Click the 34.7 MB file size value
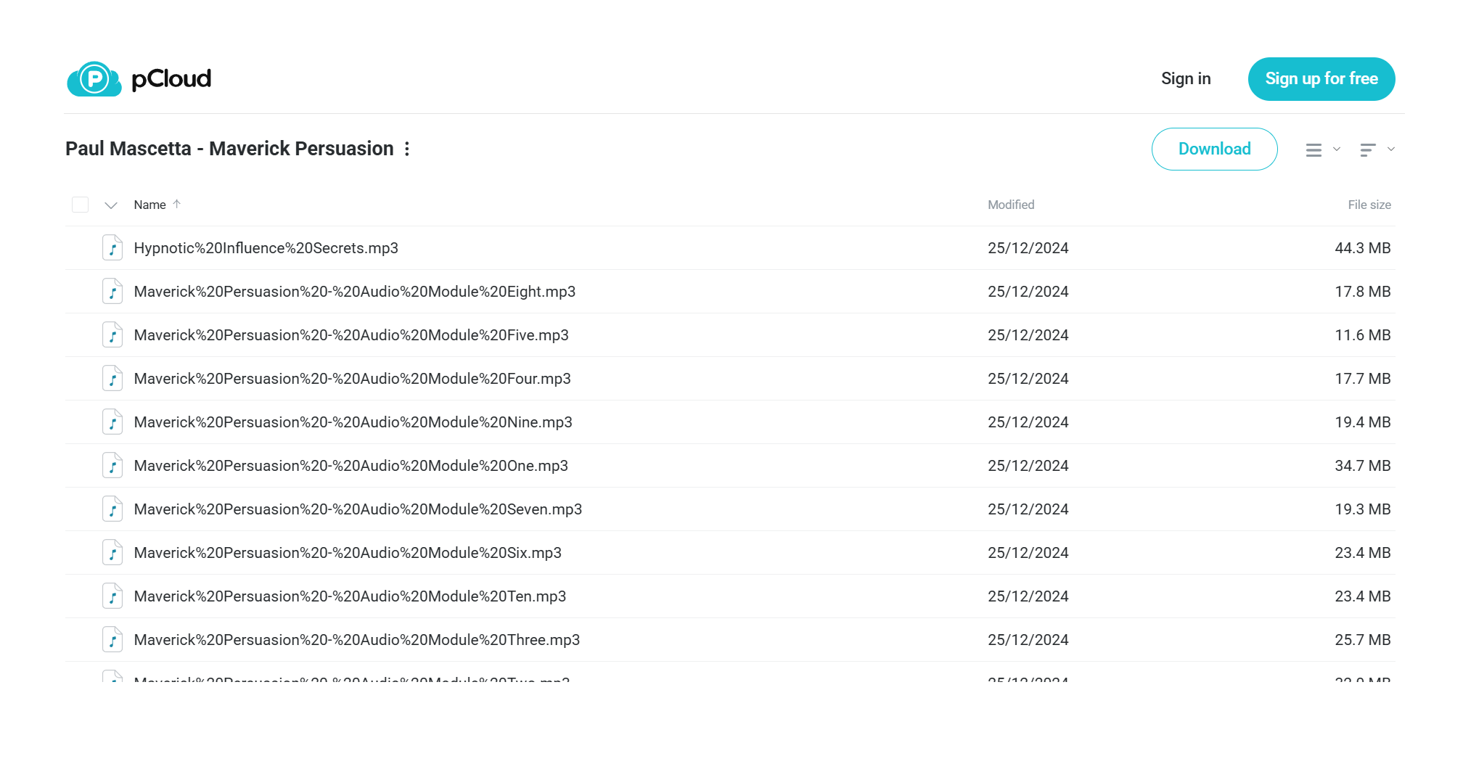 [1362, 466]
